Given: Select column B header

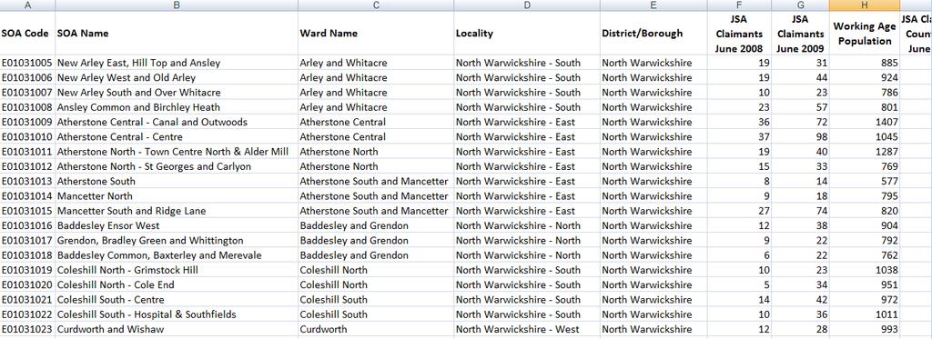Looking at the screenshot, I should [x=177, y=5].
